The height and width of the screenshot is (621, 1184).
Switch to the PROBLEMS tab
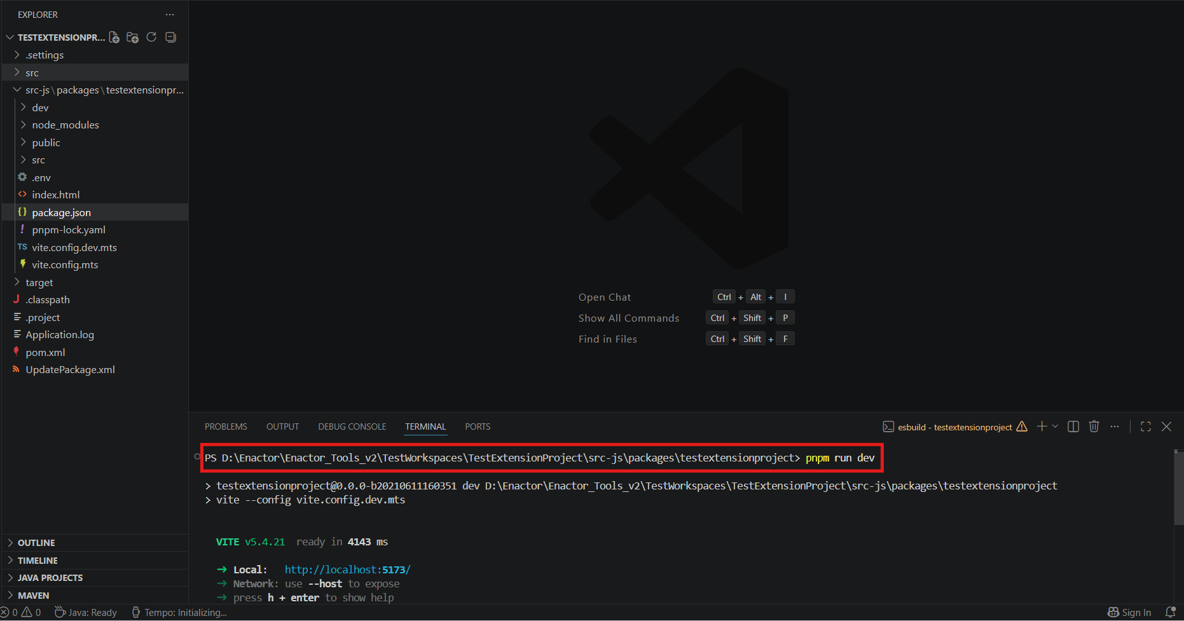[226, 427]
